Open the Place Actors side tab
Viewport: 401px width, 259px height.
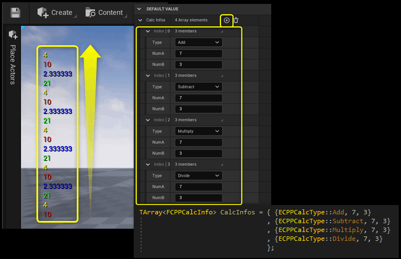click(13, 64)
